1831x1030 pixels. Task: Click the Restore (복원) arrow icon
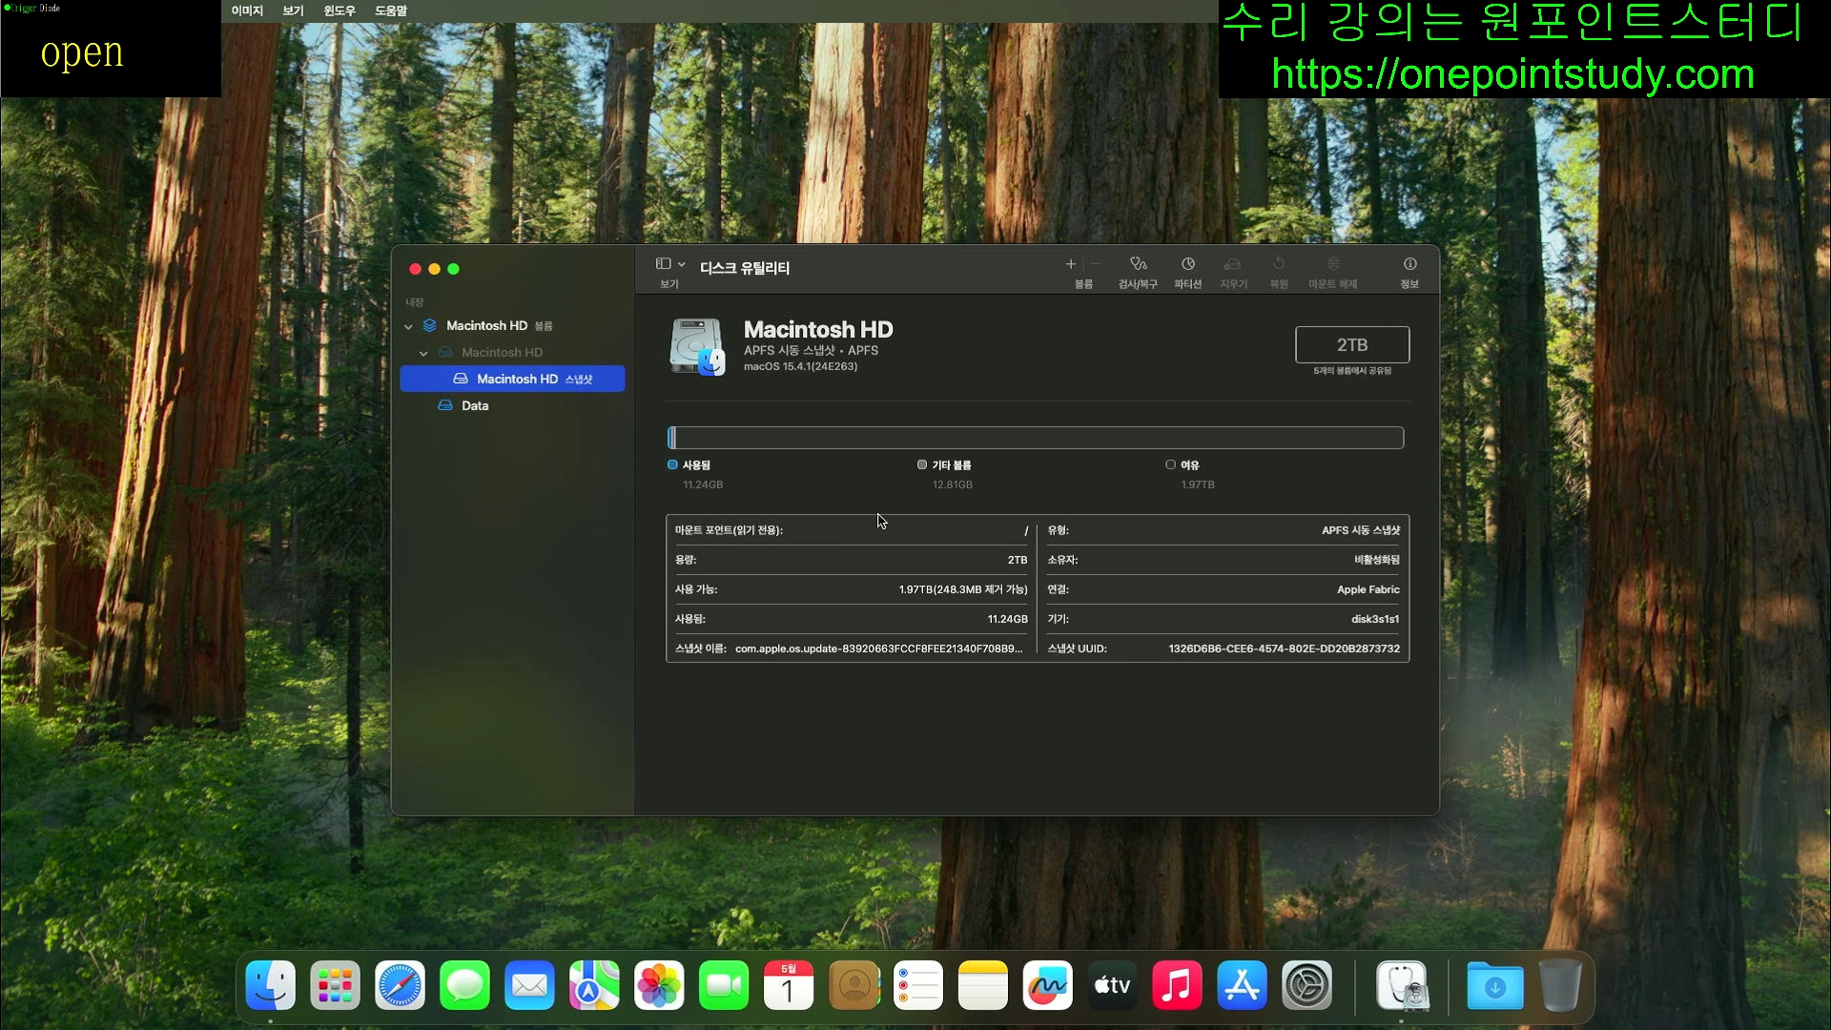(x=1279, y=264)
